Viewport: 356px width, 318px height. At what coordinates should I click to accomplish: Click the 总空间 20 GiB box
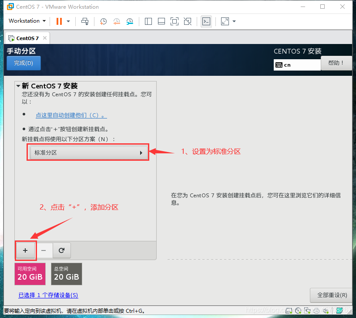point(67,274)
